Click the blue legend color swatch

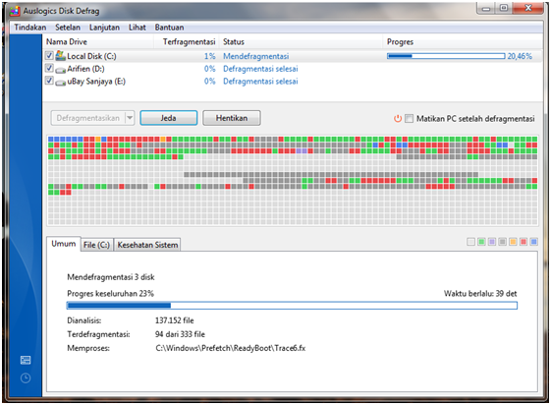534,242
